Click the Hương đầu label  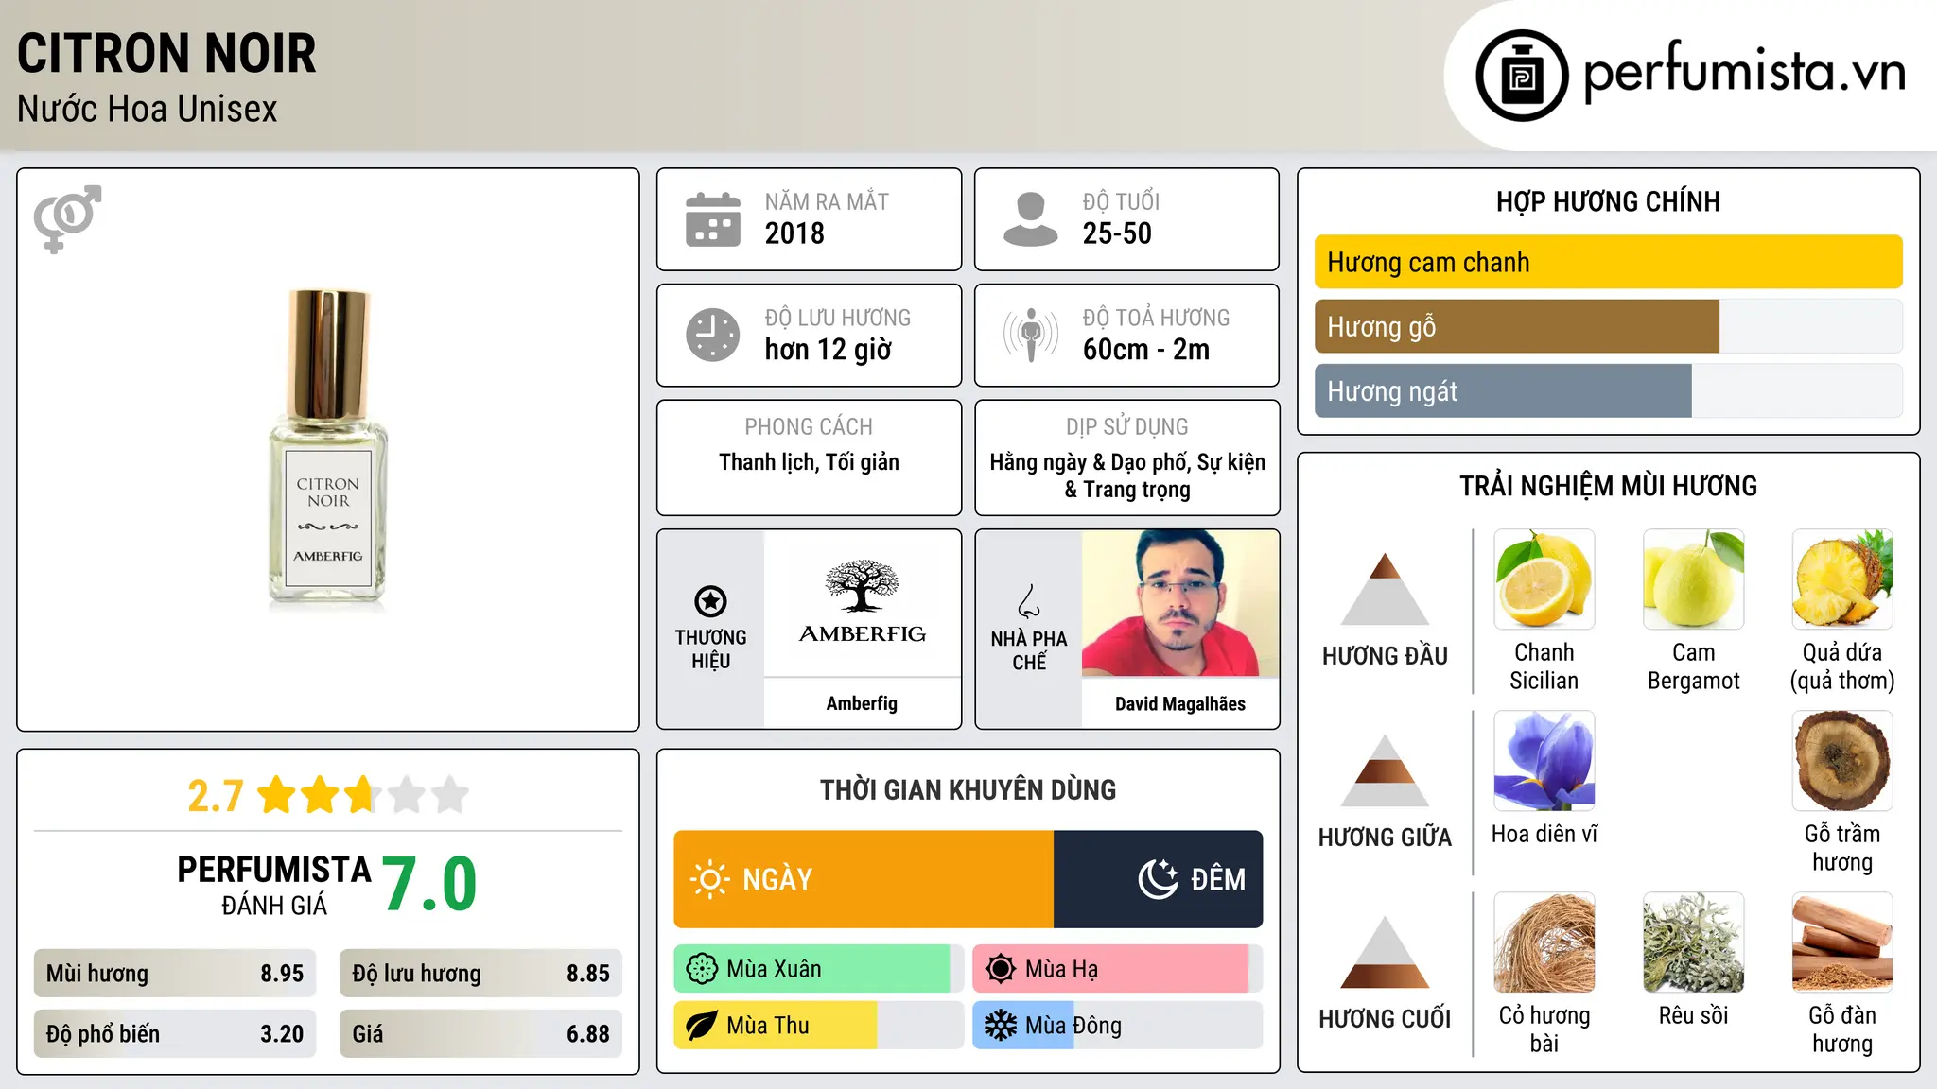(1385, 656)
